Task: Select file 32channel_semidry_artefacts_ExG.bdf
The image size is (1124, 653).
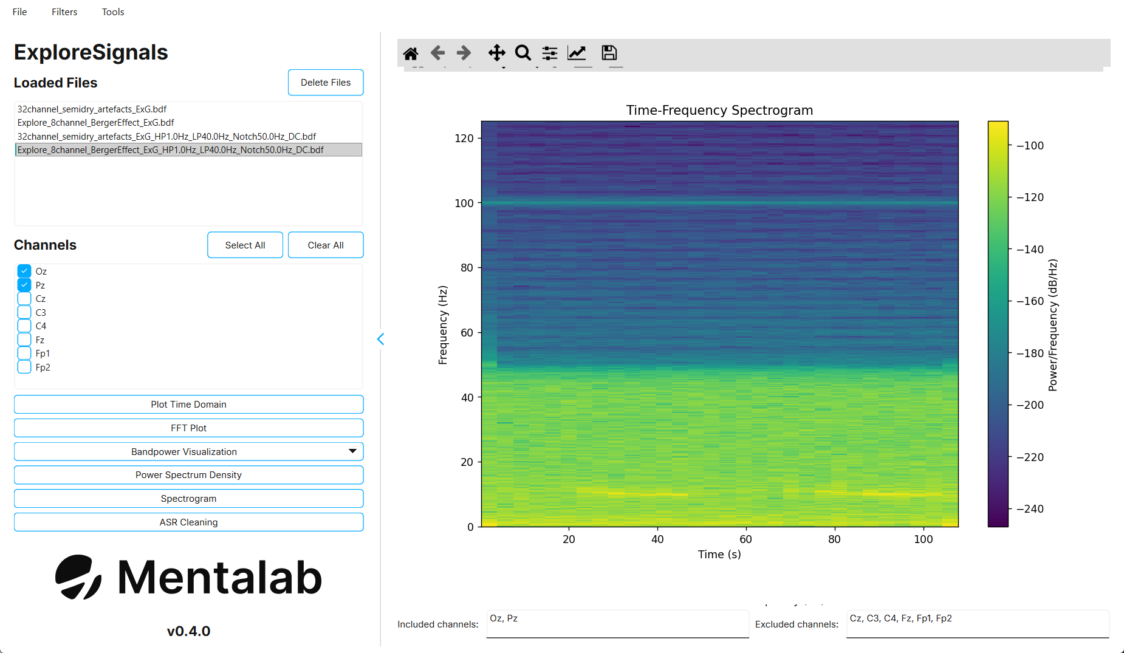Action: pyautogui.click(x=188, y=109)
